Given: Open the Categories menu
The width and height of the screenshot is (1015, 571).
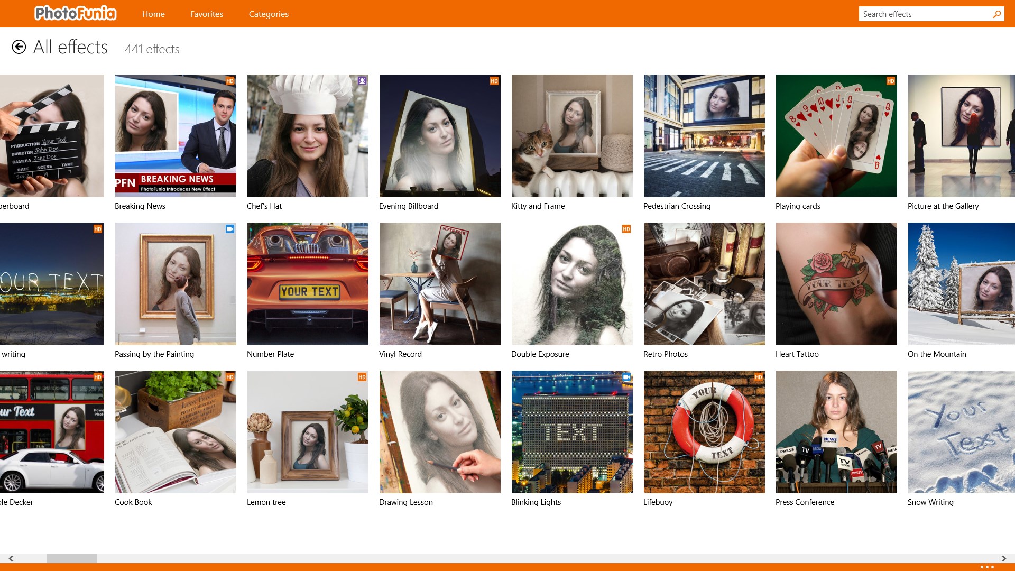Looking at the screenshot, I should [x=269, y=14].
